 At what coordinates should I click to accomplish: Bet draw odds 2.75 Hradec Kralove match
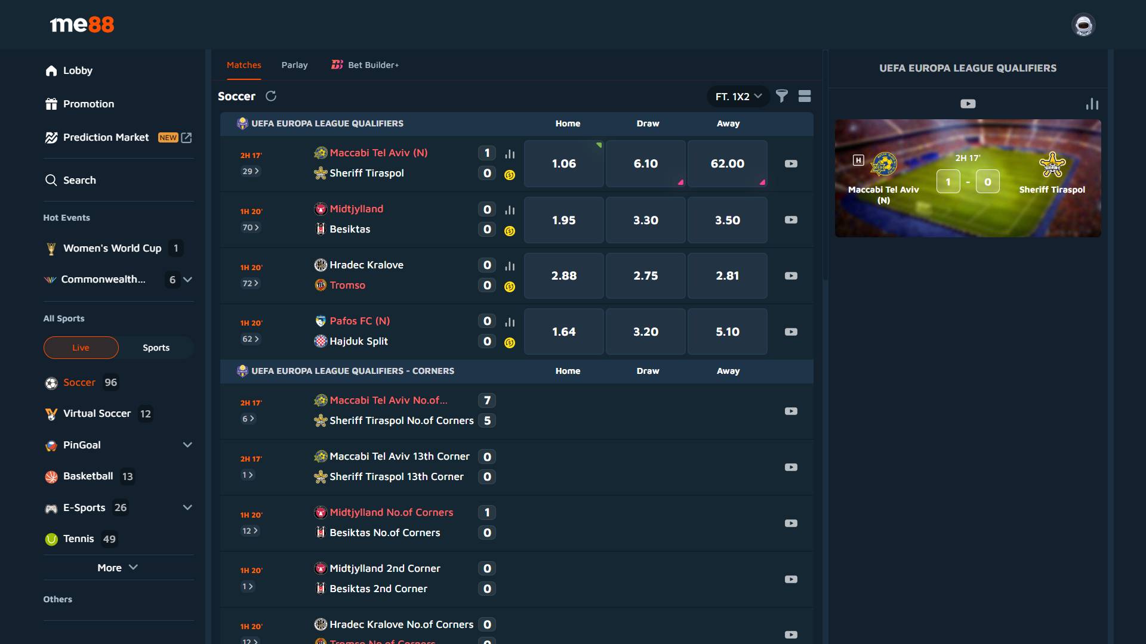point(646,275)
